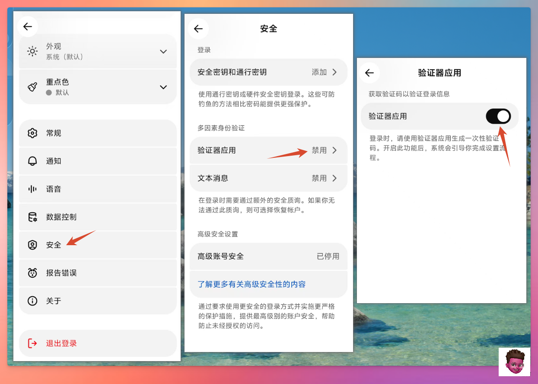The height and width of the screenshot is (384, 538).
Task: Open the 安全 settings entry
Action: pyautogui.click(x=98, y=245)
